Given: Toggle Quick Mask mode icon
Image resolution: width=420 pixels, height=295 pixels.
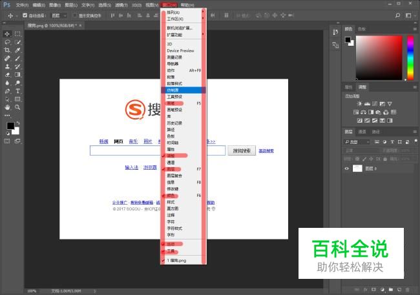Looking at the screenshot, I should (7, 141).
